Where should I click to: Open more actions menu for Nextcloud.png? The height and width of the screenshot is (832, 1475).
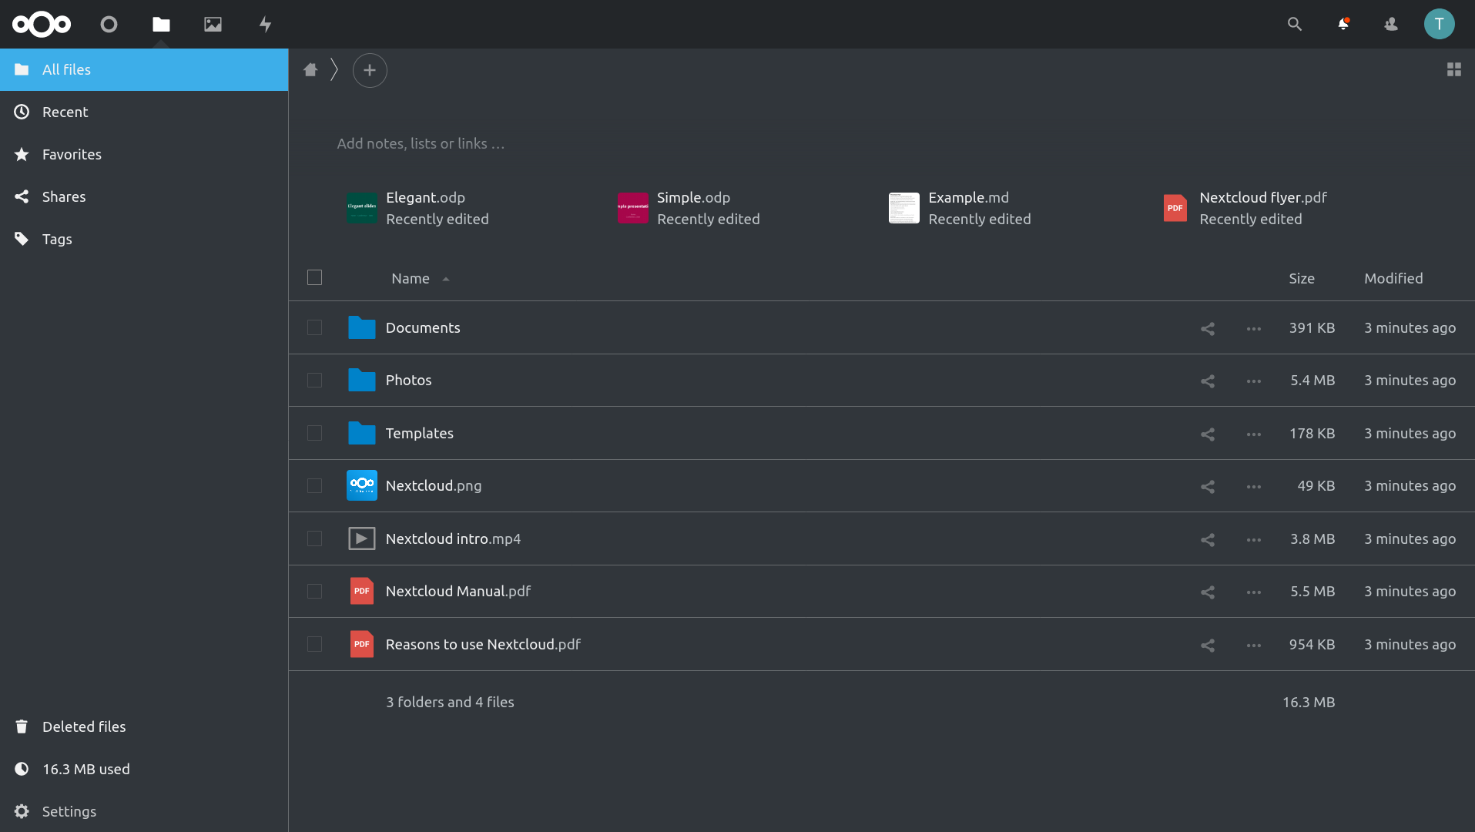coord(1253,487)
